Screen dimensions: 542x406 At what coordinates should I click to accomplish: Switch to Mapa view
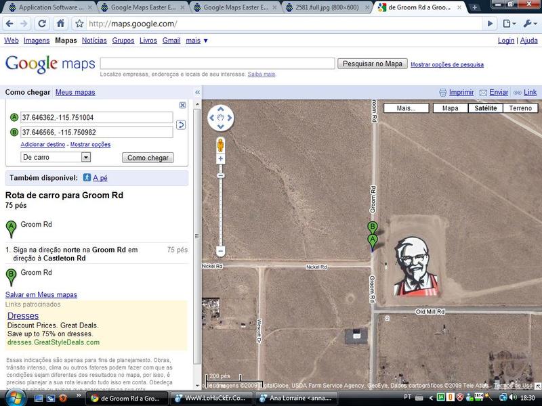click(x=450, y=108)
